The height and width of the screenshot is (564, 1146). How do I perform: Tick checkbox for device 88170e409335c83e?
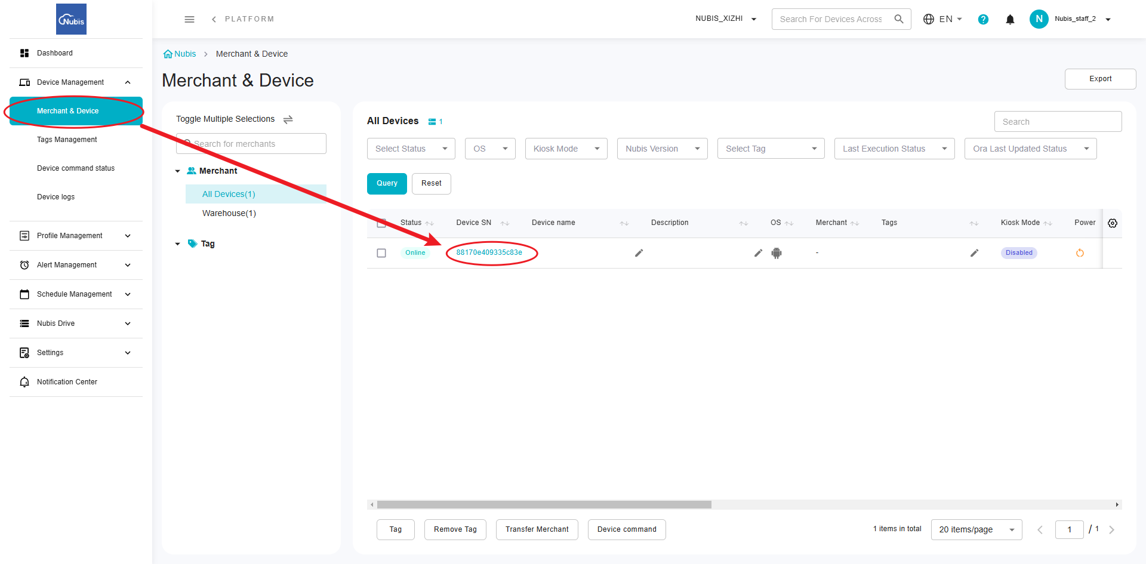pos(381,253)
